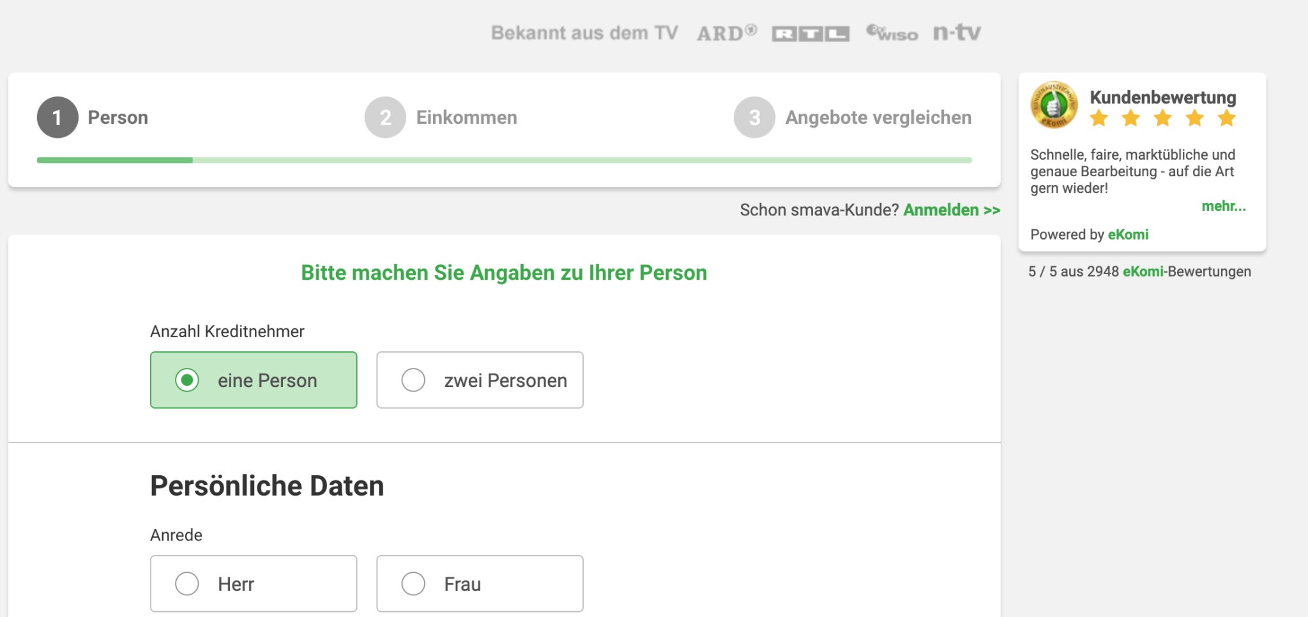The height and width of the screenshot is (617, 1308).
Task: Click the n-tv logo
Action: [x=957, y=33]
